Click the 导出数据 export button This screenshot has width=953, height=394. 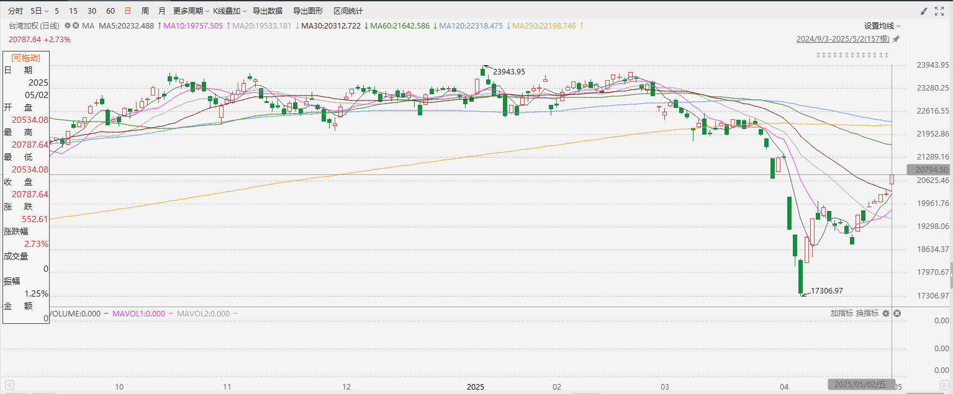pos(267,11)
